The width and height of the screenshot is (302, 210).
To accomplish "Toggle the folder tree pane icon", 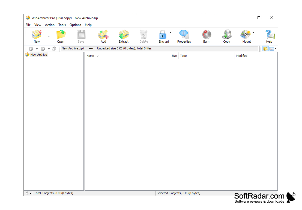I will (266, 49).
